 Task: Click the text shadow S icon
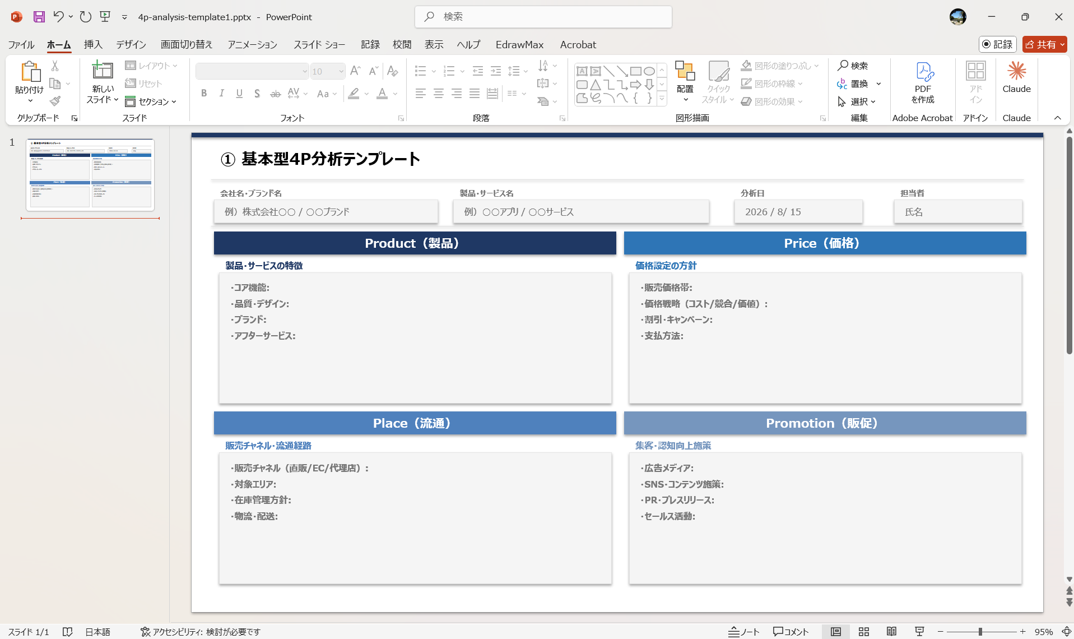click(x=257, y=94)
